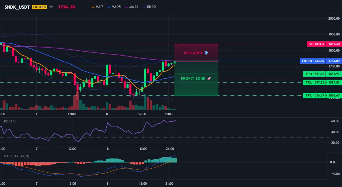Click the TP1: 1651.93 green tag
Viewport: 342px width, 187px height.
(x=315, y=74)
